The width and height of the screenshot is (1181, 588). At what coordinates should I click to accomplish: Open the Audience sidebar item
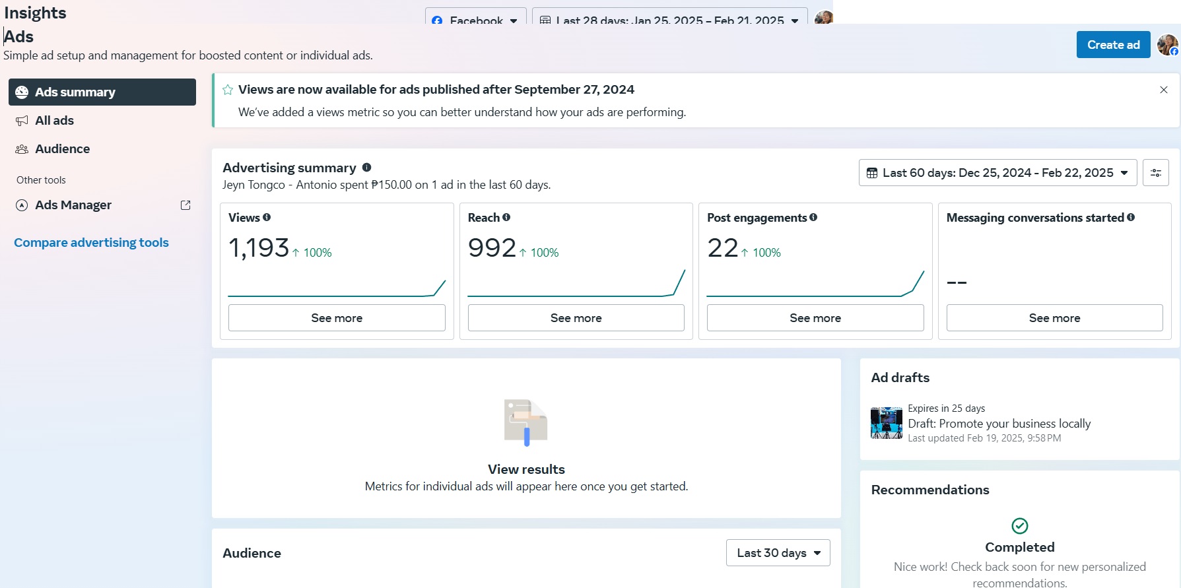pos(62,149)
